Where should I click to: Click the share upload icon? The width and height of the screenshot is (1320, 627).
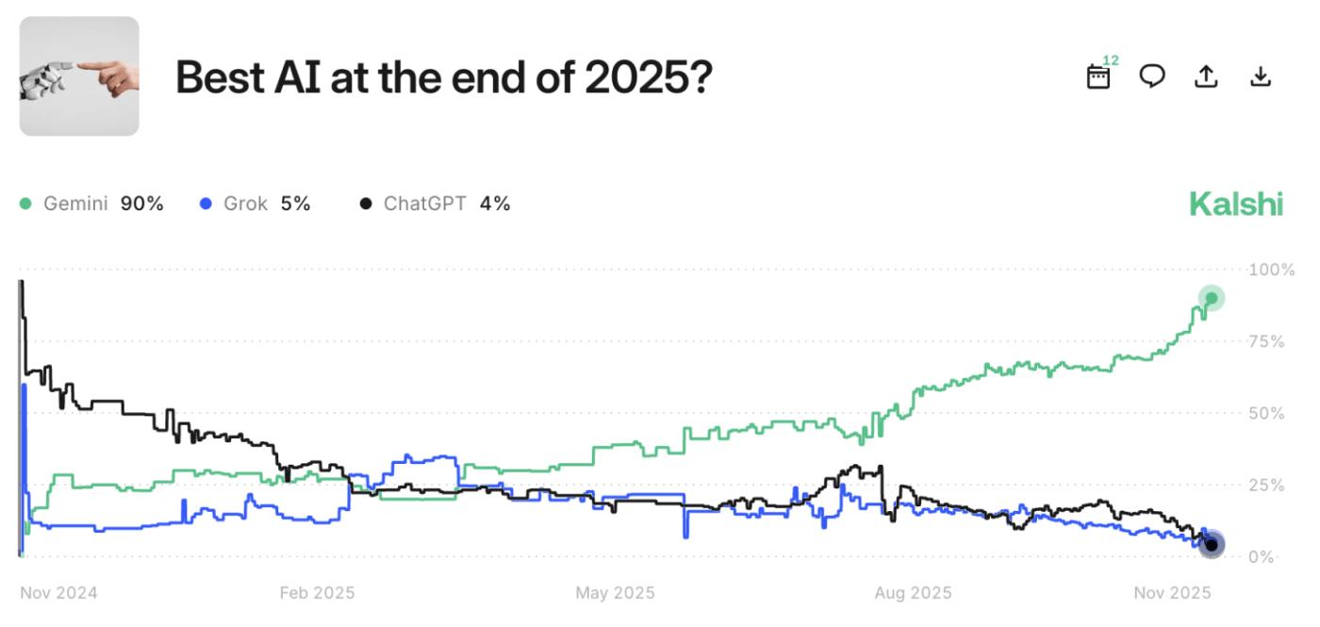[1206, 76]
